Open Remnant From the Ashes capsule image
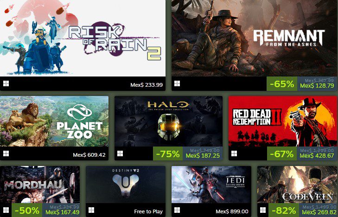Viewport: 338px width, 217px height. click(x=255, y=38)
